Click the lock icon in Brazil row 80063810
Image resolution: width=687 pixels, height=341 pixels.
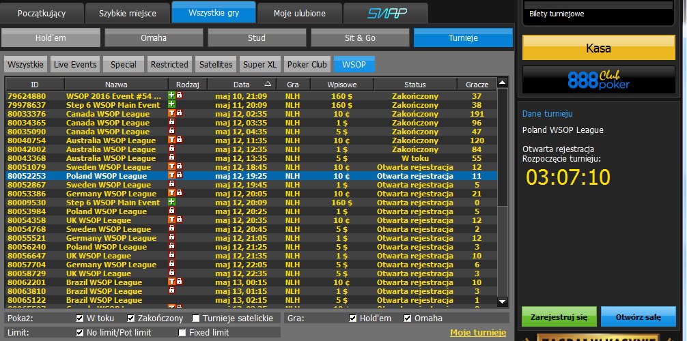[172, 291]
